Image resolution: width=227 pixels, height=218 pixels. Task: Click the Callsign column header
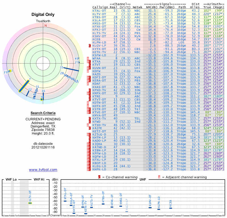tap(100, 7)
